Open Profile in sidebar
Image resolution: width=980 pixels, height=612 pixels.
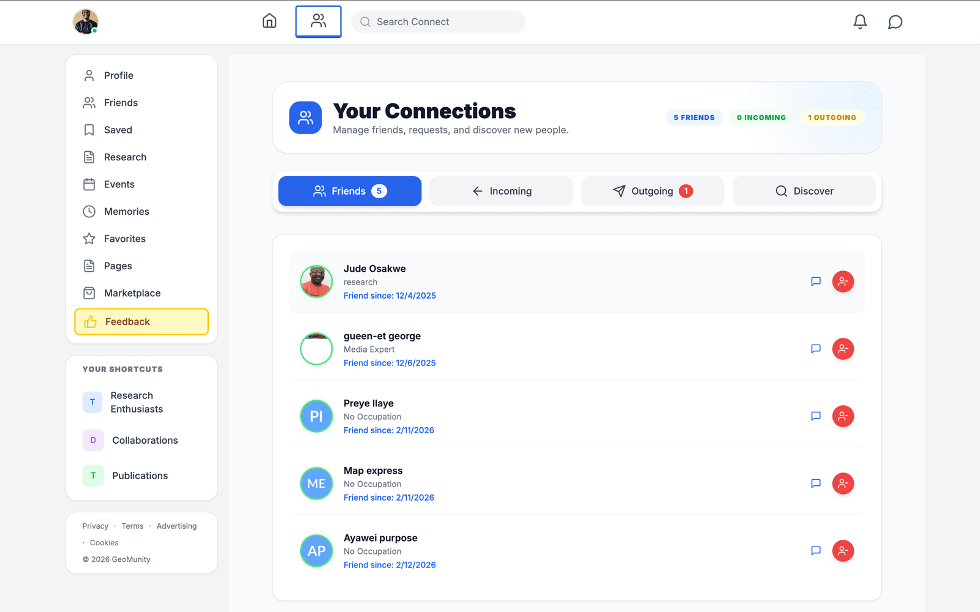point(141,75)
